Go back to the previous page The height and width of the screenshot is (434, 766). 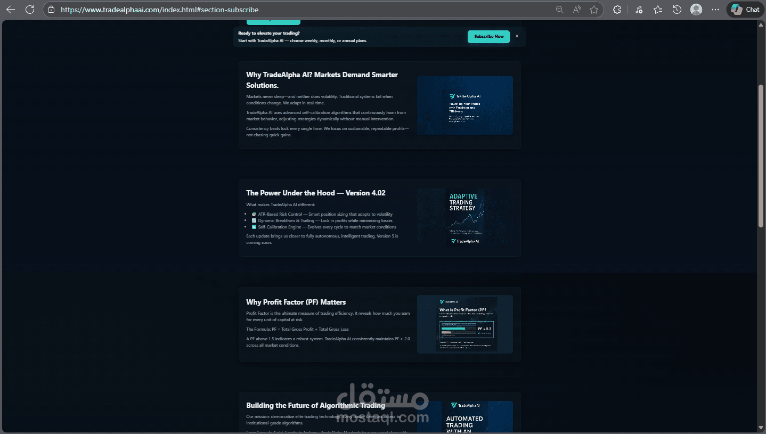coord(11,10)
